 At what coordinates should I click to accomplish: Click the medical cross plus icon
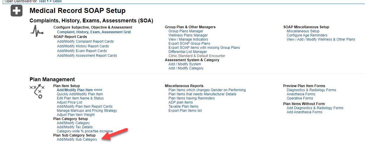(x=16, y=11)
